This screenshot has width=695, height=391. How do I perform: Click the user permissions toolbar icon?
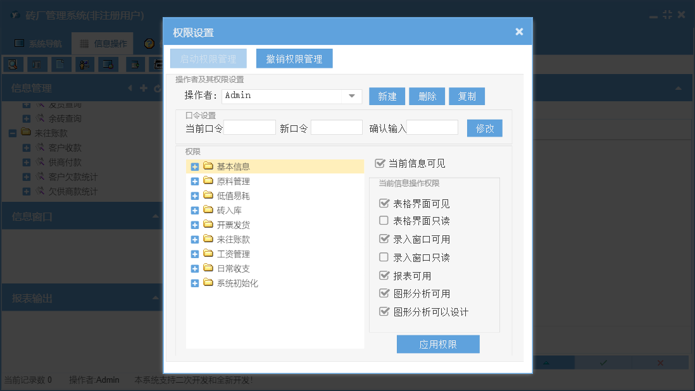point(85,64)
